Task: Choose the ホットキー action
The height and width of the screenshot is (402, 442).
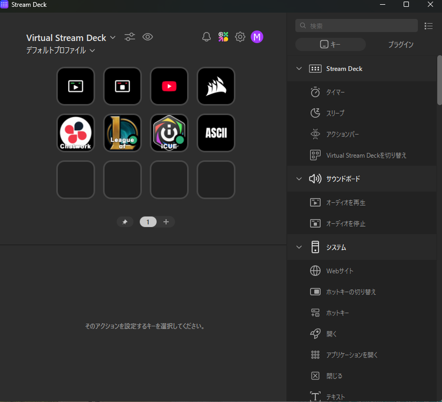Action: 362,313
